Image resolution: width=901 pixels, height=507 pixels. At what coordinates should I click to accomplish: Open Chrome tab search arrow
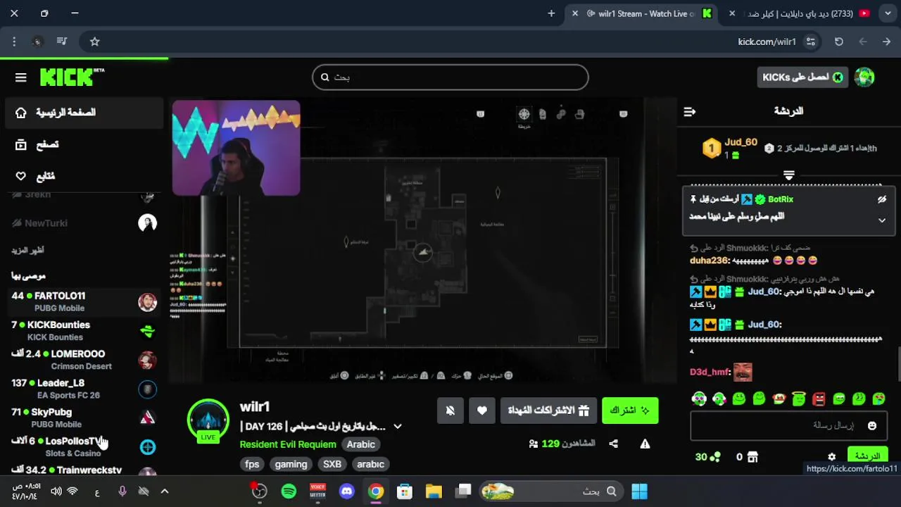(888, 13)
